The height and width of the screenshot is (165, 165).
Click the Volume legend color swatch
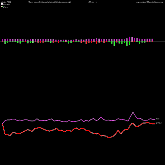(2, 4)
